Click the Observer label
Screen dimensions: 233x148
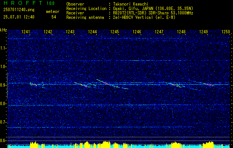click(x=75, y=4)
